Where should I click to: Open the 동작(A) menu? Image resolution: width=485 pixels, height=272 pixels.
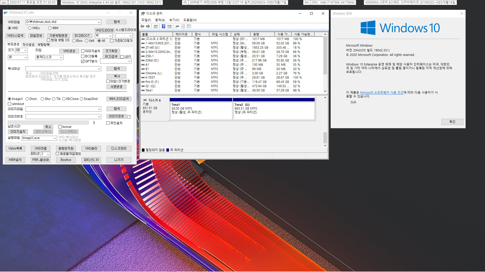tap(160, 20)
